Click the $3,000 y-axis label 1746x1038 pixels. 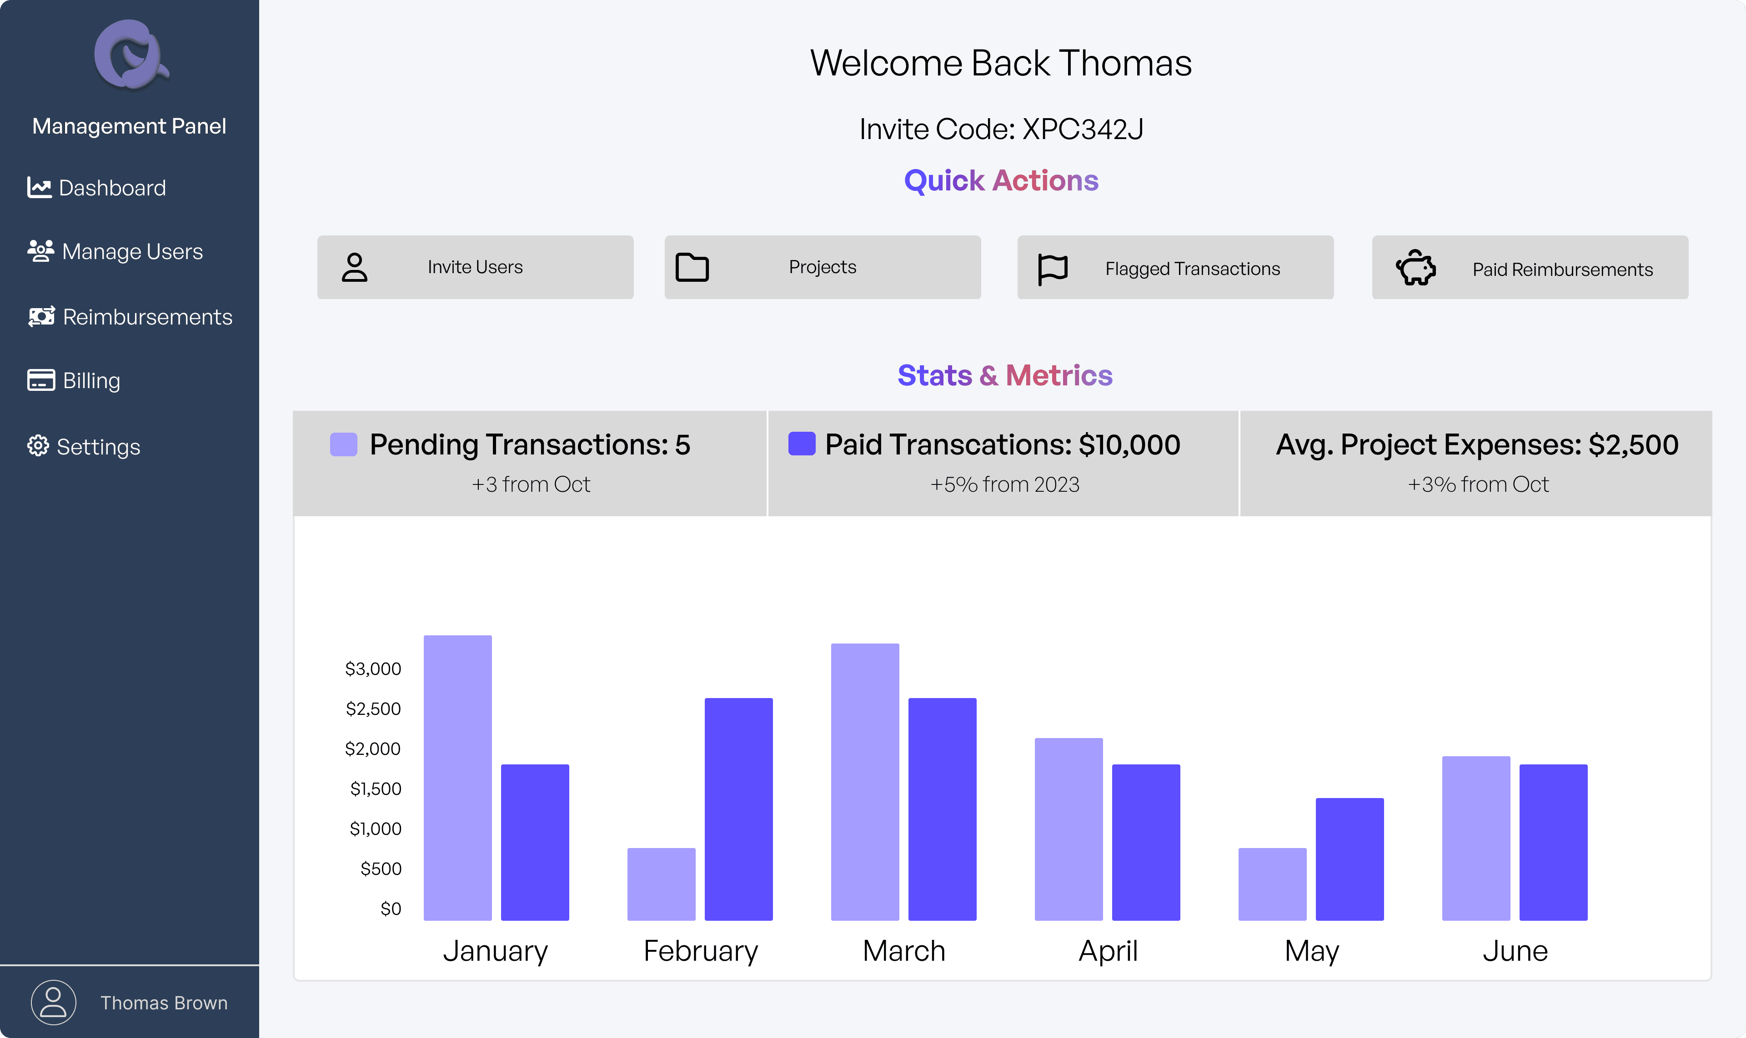pyautogui.click(x=374, y=669)
